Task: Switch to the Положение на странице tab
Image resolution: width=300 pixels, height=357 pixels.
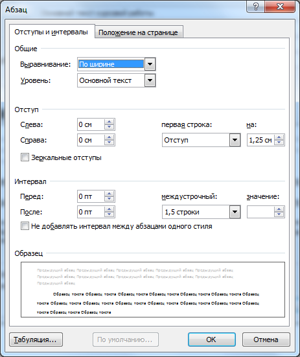Action: point(138,32)
